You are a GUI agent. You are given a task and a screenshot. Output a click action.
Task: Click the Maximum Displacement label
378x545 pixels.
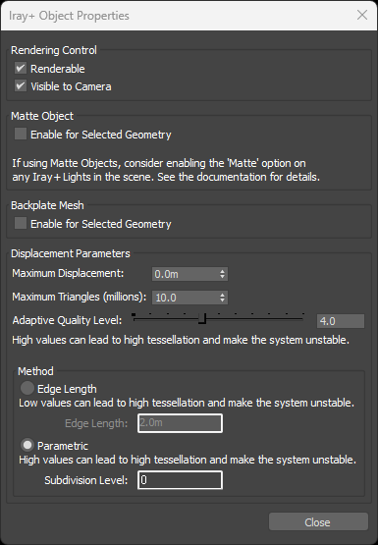[x=68, y=273]
